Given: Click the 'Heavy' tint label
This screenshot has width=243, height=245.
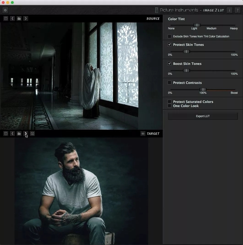Looking at the screenshot, I should (x=234, y=28).
